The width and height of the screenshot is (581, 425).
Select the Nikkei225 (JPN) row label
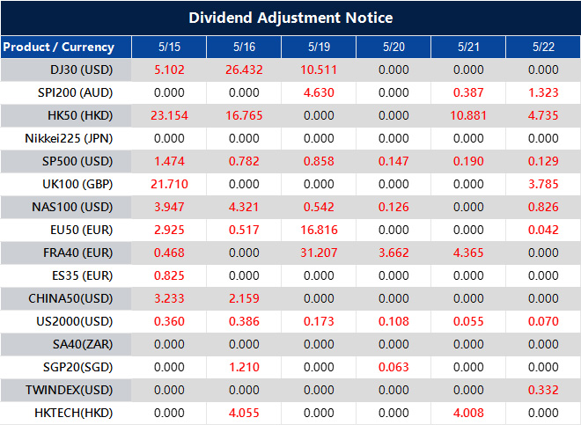[x=70, y=138]
